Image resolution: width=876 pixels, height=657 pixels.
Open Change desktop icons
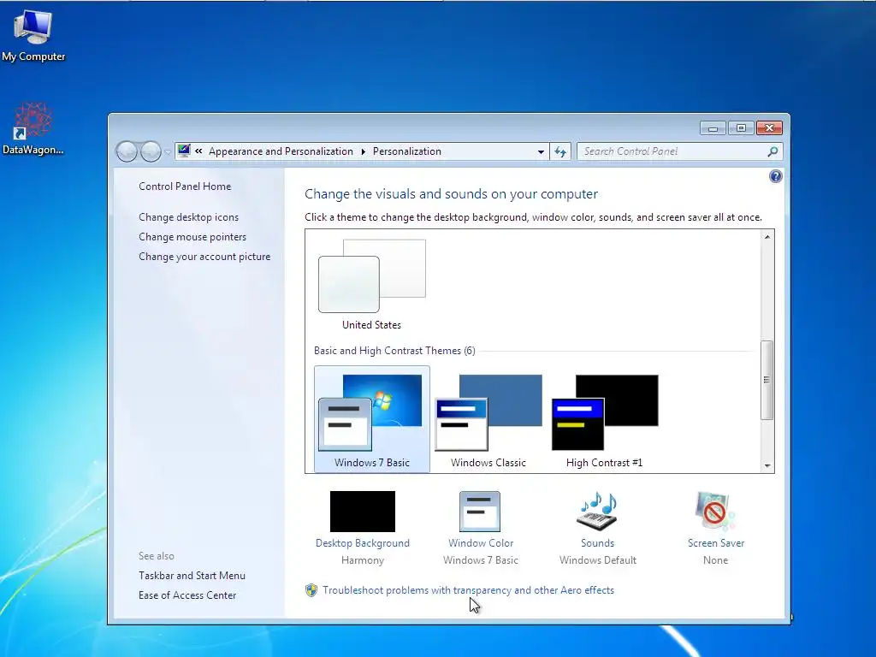(x=188, y=216)
